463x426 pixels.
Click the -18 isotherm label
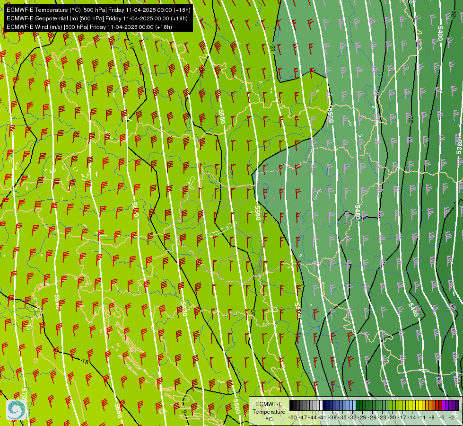tap(85, 361)
